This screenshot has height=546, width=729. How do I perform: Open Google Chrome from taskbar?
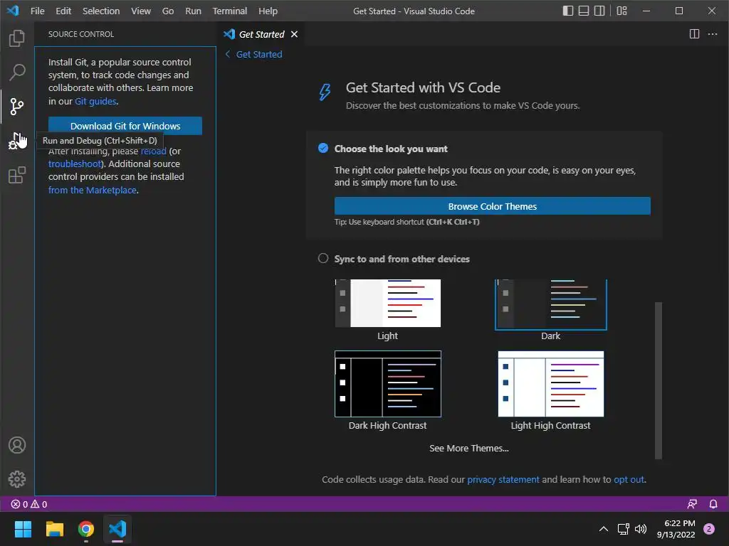(x=86, y=529)
